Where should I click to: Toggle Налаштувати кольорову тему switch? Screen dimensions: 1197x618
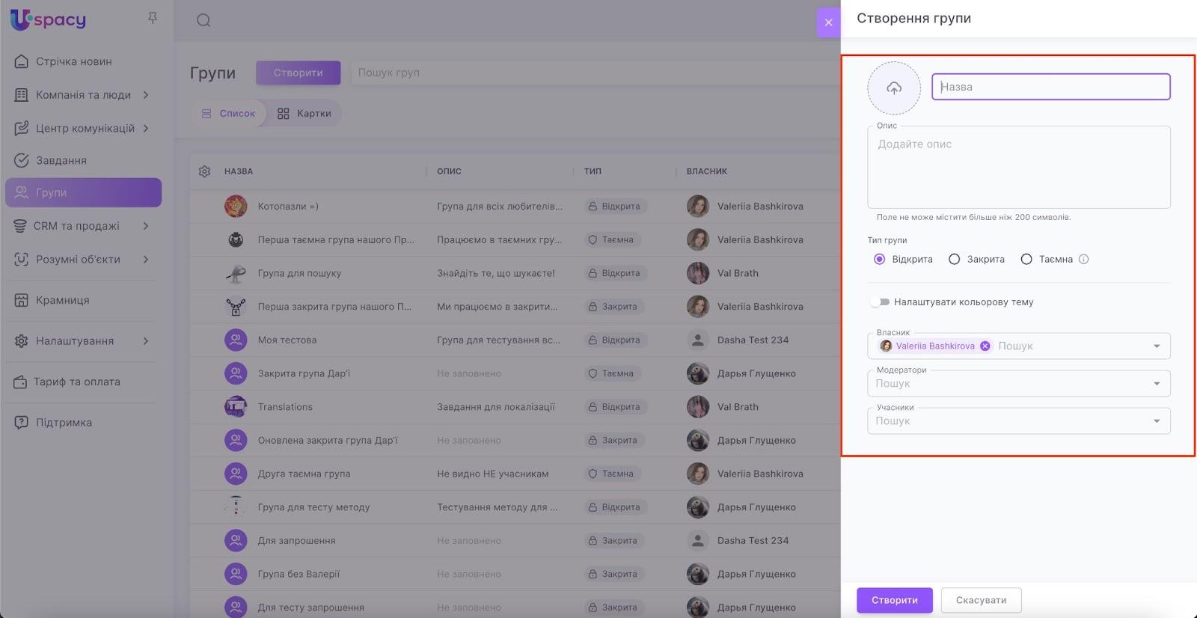pyautogui.click(x=880, y=302)
